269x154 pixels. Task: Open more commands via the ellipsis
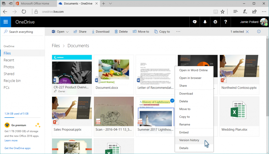coord(178,31)
